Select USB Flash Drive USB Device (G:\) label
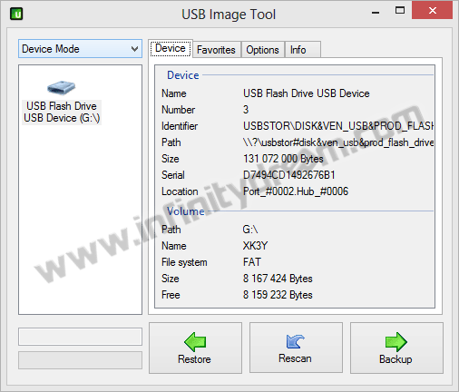459x392 pixels. (62, 112)
